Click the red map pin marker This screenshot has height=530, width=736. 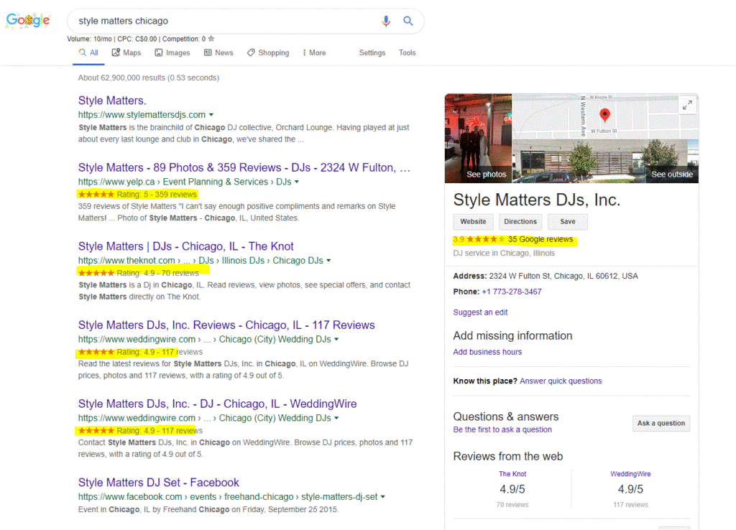605,115
